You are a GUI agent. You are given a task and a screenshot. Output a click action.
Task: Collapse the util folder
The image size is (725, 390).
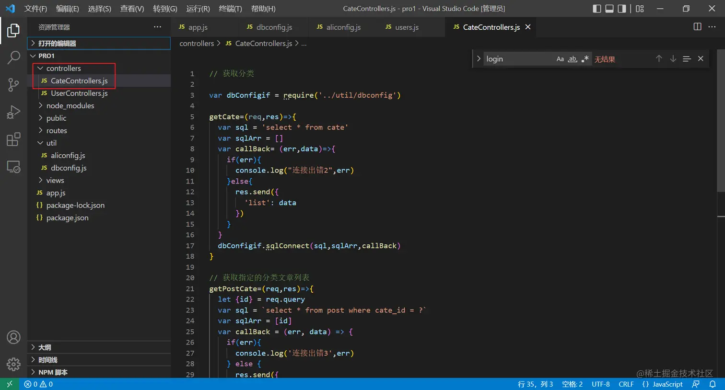tap(99, 143)
